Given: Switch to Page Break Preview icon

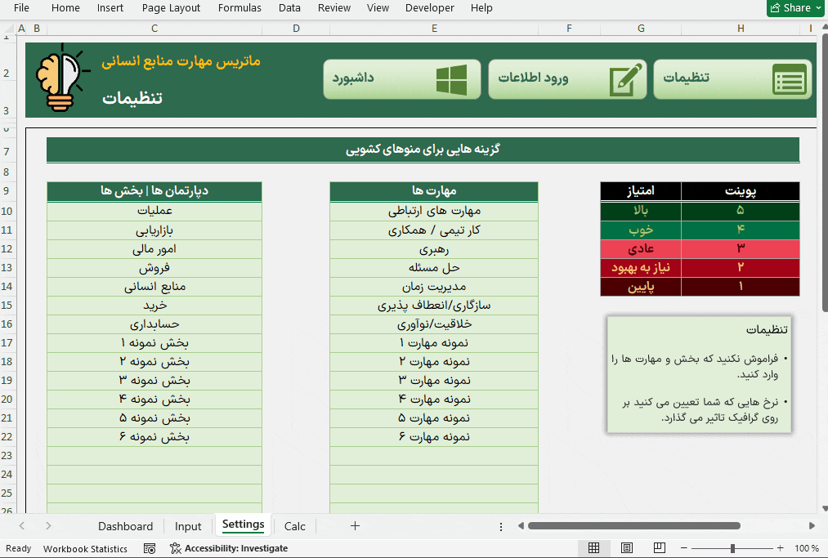Looking at the screenshot, I should tap(659, 548).
